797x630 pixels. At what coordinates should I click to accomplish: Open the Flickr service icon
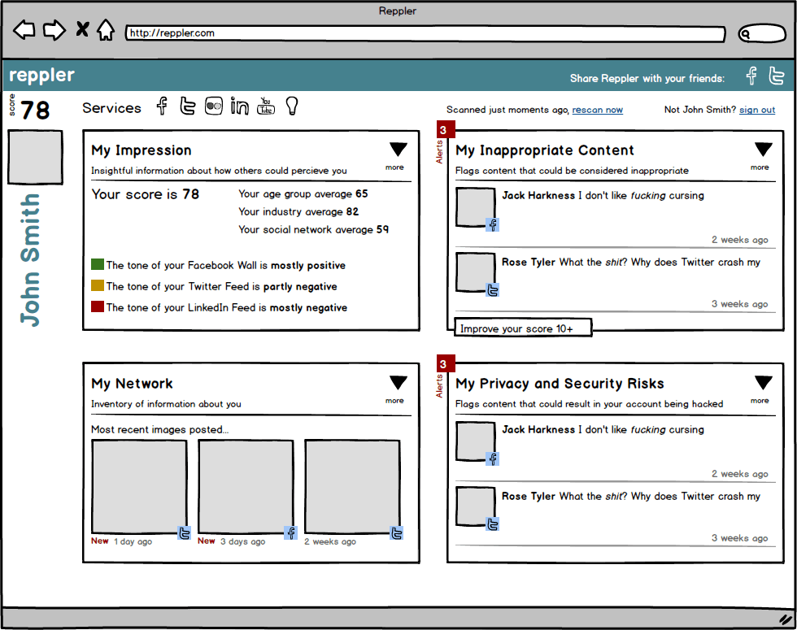213,106
